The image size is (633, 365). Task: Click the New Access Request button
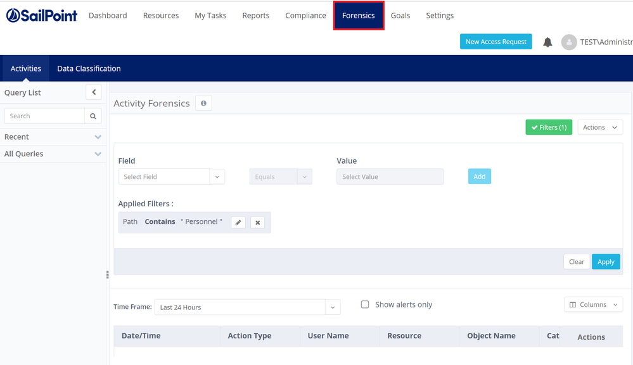(x=496, y=42)
